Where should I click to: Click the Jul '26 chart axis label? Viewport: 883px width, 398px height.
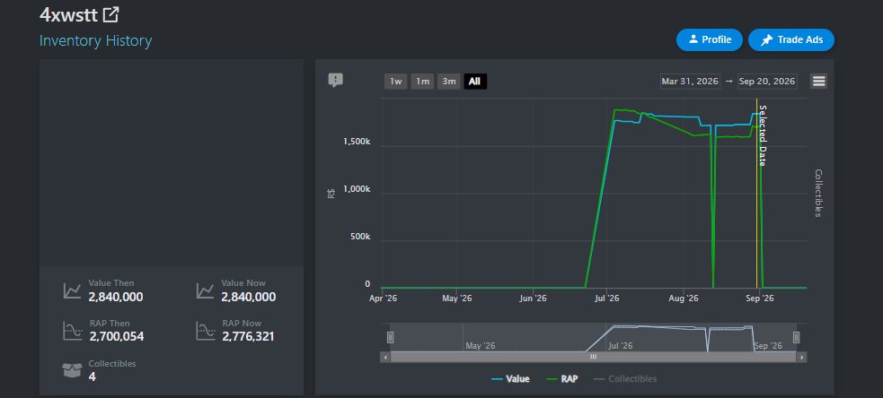click(x=606, y=298)
